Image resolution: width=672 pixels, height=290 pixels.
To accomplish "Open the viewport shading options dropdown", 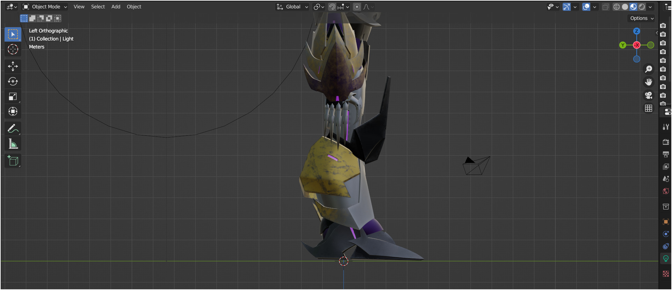I will 650,7.
